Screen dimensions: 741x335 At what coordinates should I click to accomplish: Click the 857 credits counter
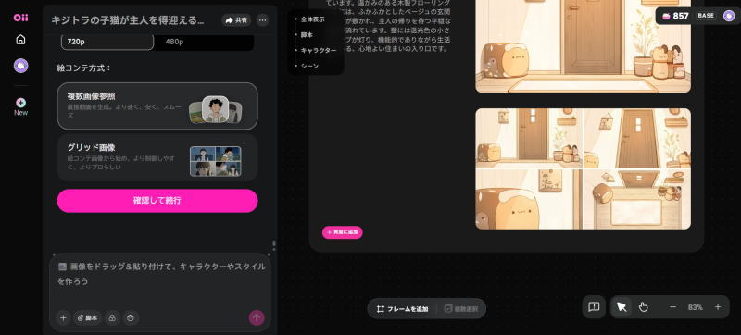click(676, 16)
